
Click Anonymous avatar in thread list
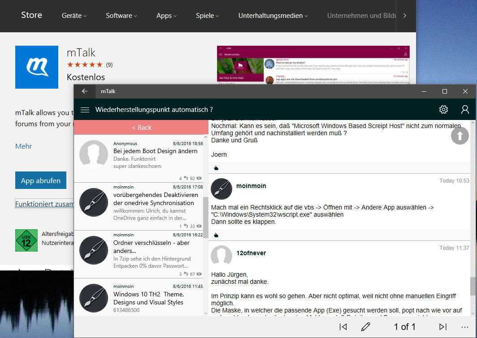click(x=94, y=154)
